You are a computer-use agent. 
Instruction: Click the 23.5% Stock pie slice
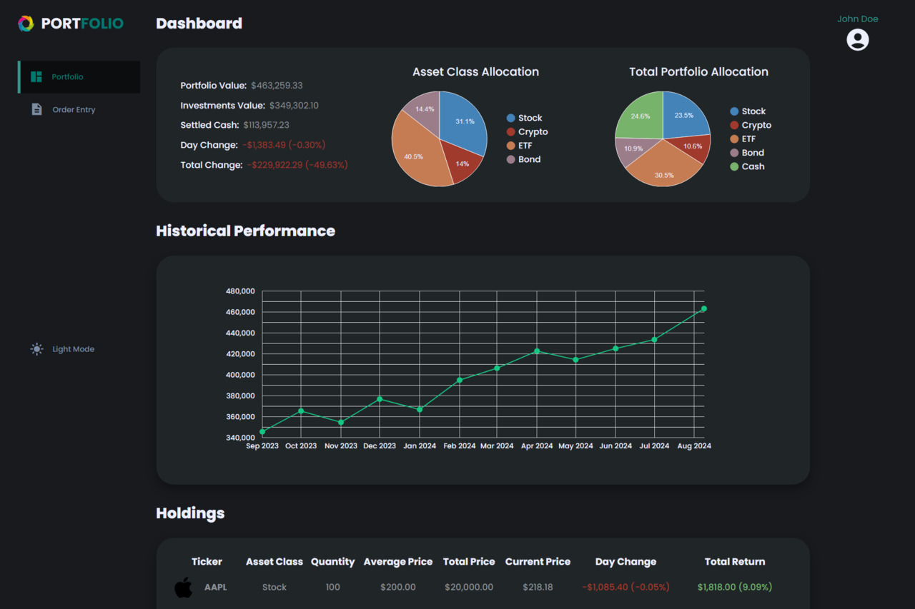[685, 114]
